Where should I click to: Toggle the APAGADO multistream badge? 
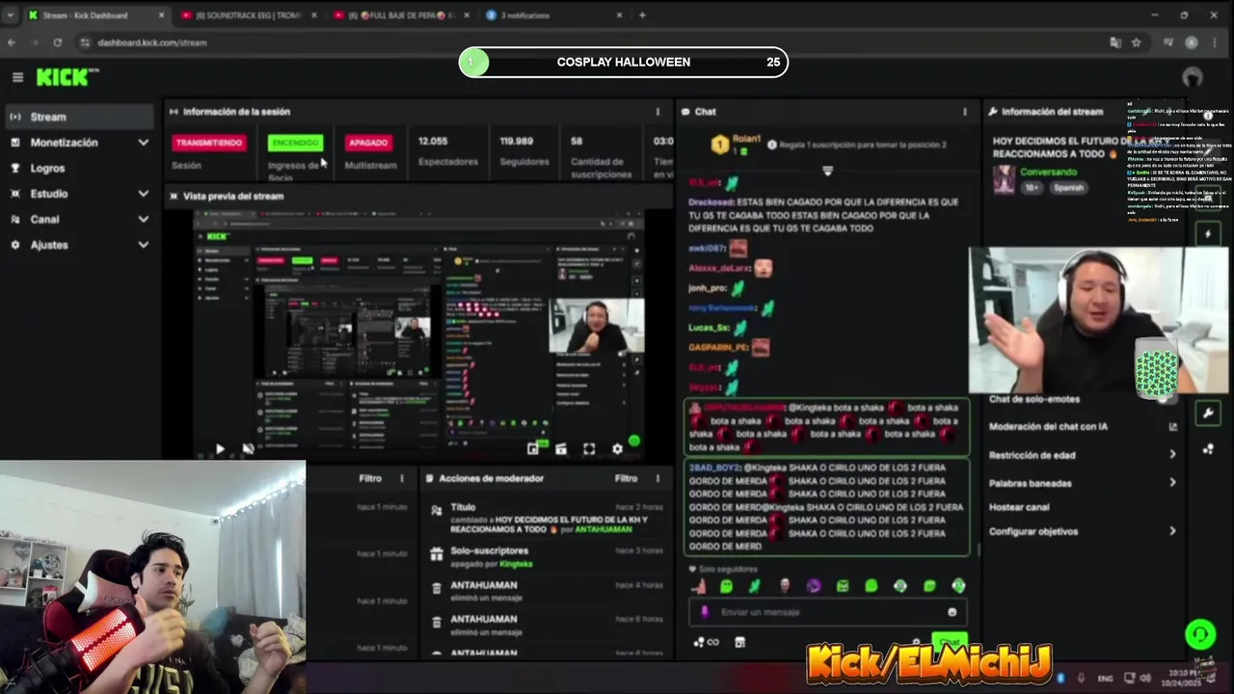367,143
